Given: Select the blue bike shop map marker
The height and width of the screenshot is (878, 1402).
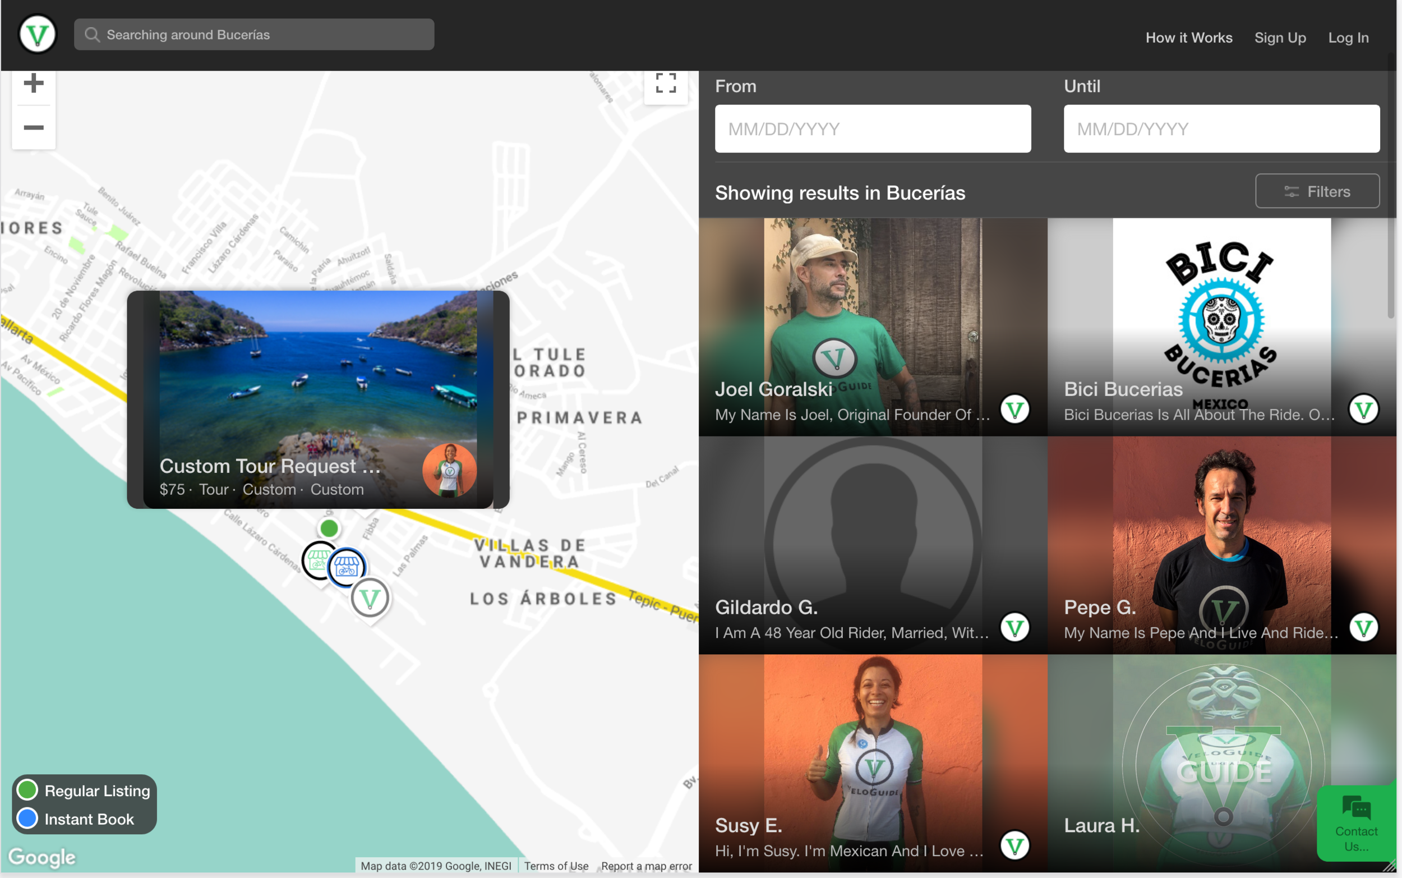Looking at the screenshot, I should pyautogui.click(x=347, y=567).
